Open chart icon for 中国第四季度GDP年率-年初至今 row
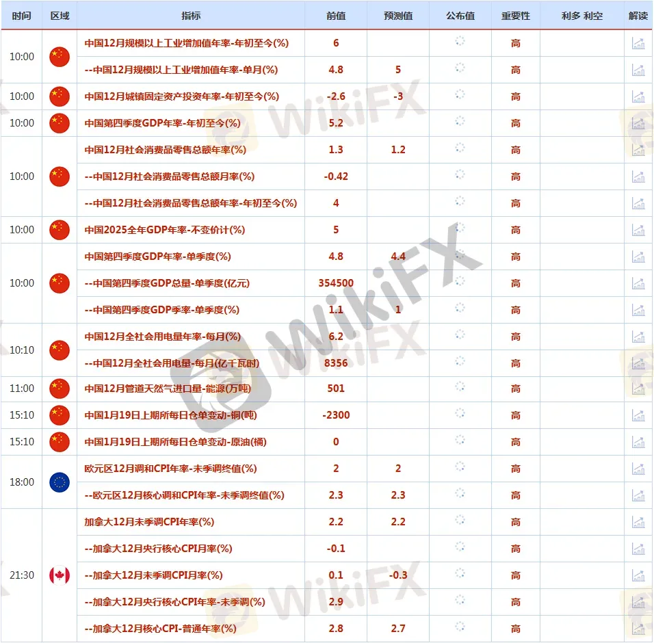 tap(638, 123)
